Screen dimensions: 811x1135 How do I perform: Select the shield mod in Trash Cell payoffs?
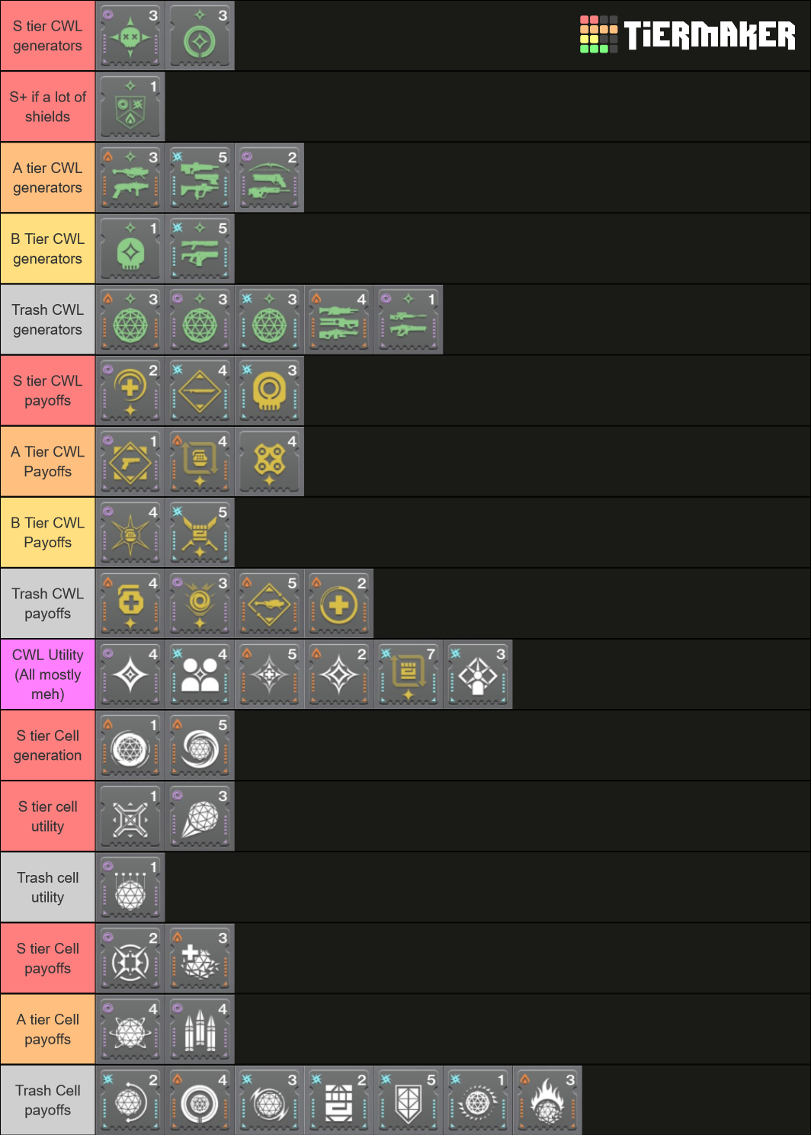point(408,1100)
